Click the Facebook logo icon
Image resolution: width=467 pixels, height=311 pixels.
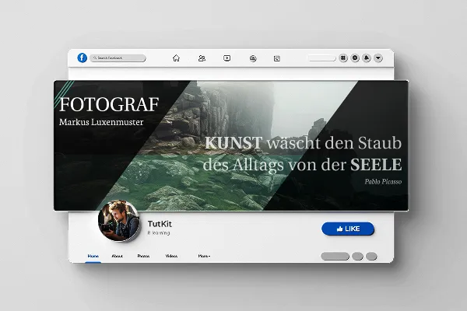[82, 58]
